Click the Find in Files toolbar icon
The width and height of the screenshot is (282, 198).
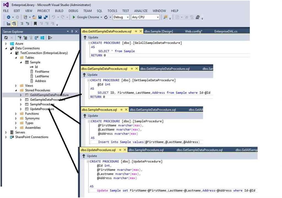[x=165, y=17]
